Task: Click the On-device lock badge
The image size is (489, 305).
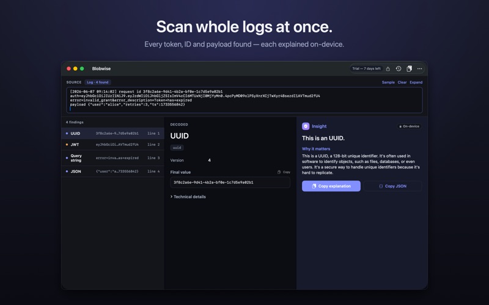Action: click(x=409, y=126)
